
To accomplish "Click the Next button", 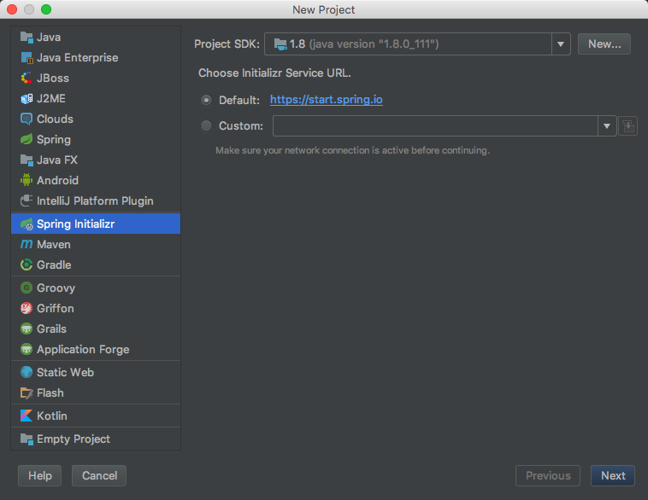I will (x=613, y=475).
